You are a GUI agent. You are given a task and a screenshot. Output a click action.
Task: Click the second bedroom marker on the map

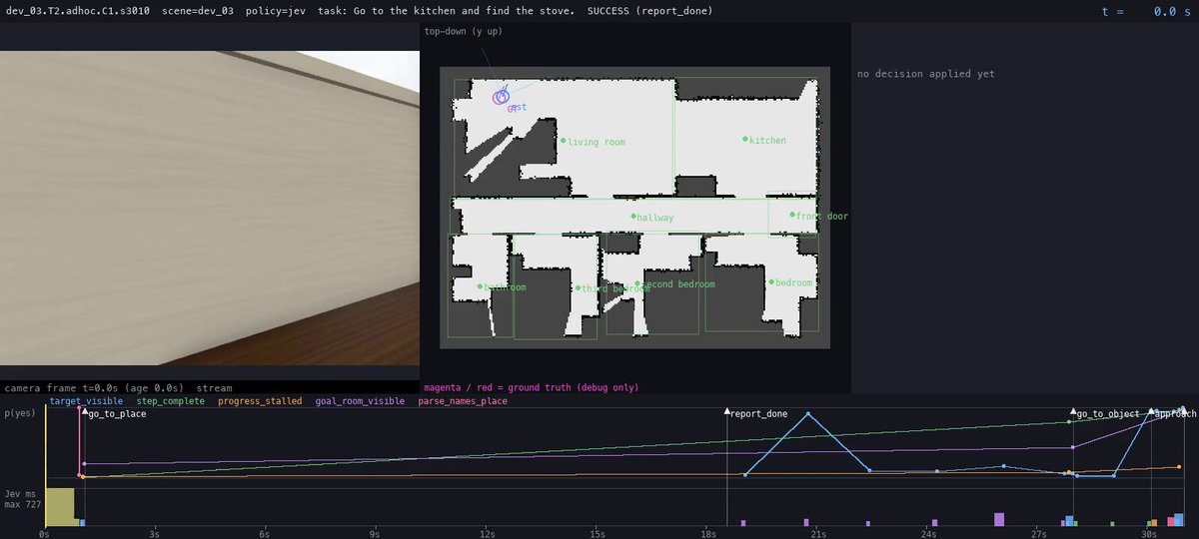pos(636,283)
